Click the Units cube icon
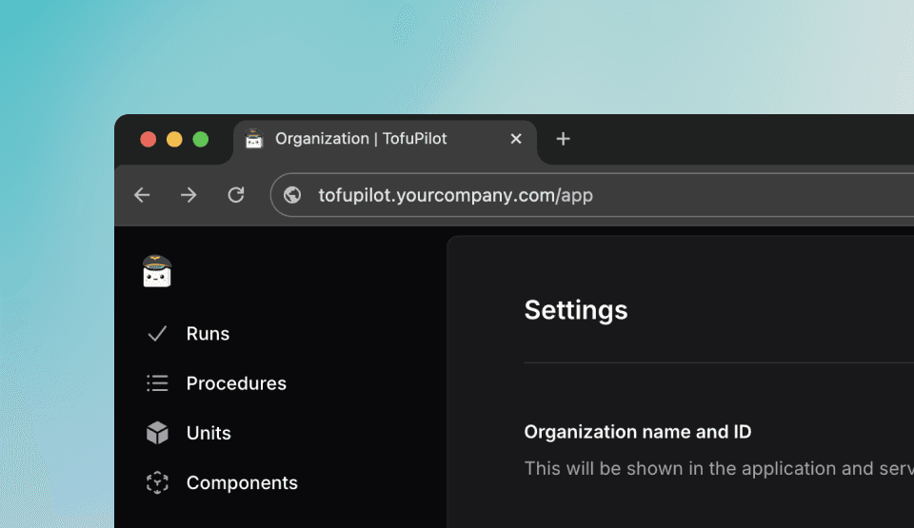Screen dimensions: 914x528 tap(157, 433)
